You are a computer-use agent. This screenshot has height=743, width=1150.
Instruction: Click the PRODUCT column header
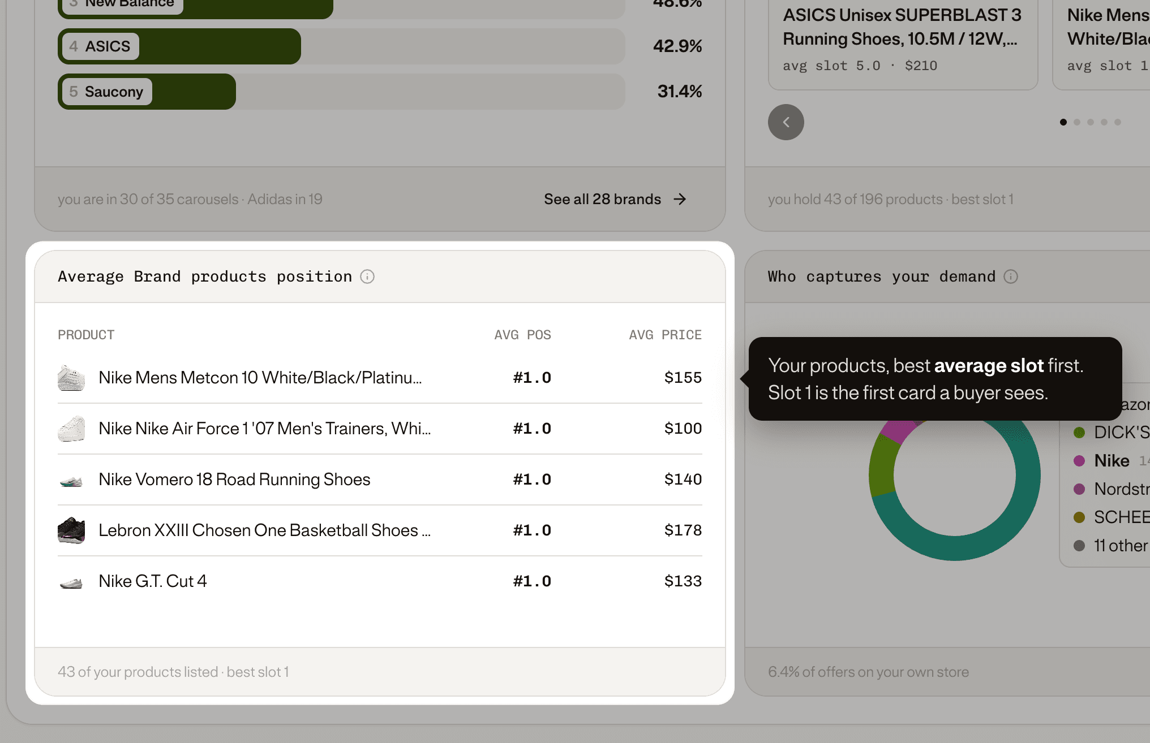(x=86, y=335)
